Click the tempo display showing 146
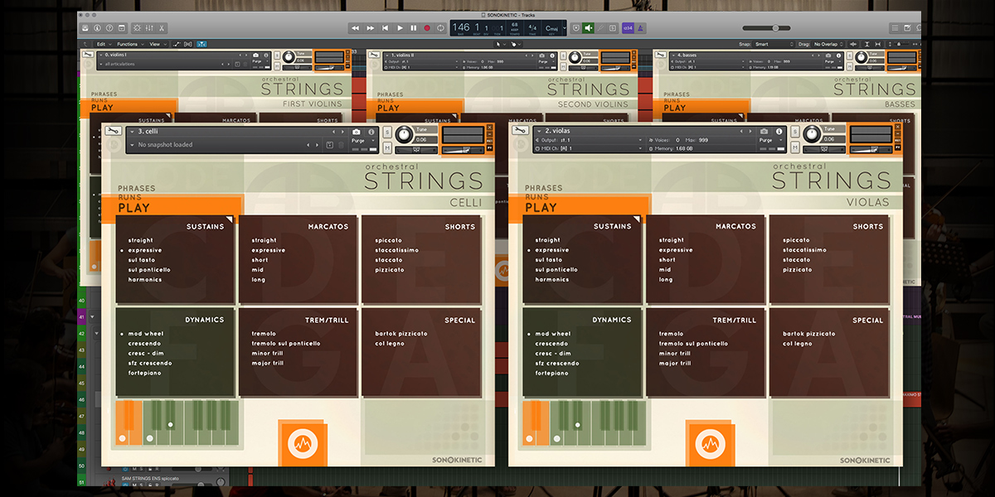 [461, 27]
